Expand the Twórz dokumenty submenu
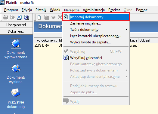This screenshot has width=158, height=114. click(96, 30)
